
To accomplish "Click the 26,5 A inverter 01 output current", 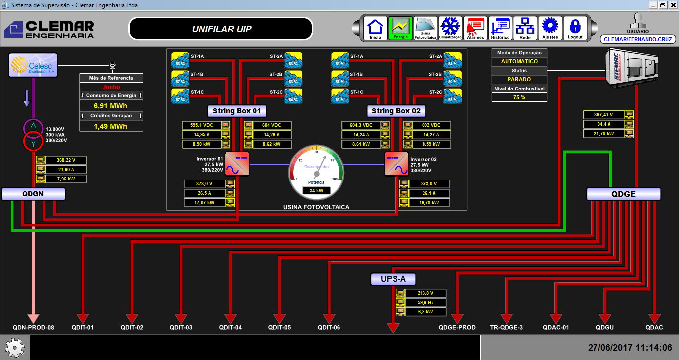I will (x=204, y=193).
